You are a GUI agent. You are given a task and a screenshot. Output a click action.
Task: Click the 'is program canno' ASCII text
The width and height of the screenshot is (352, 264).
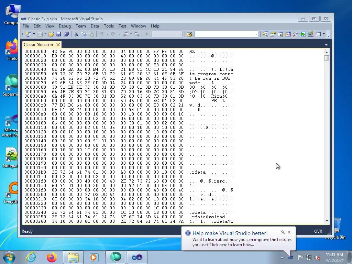pos(211,74)
